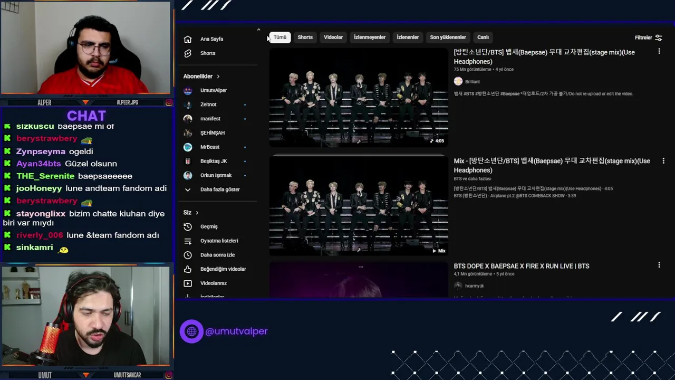Click Daha sonra izle sidebar label
The width and height of the screenshot is (675, 380).
point(217,255)
